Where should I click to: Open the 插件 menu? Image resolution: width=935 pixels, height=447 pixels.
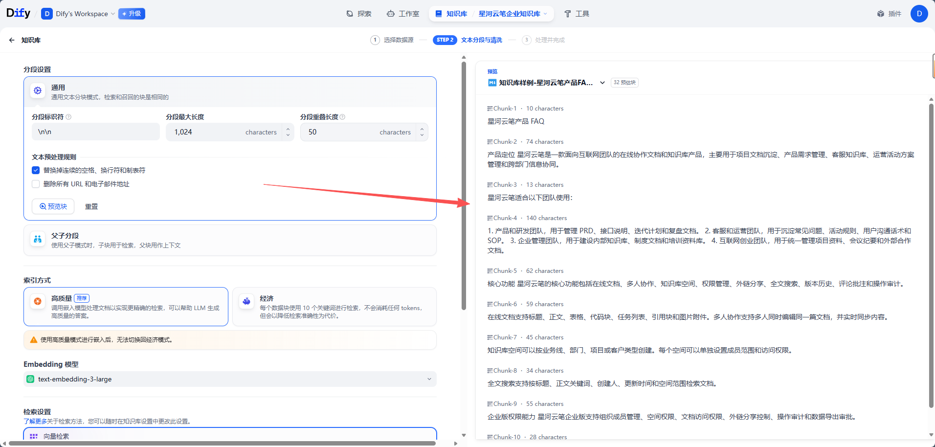point(890,14)
